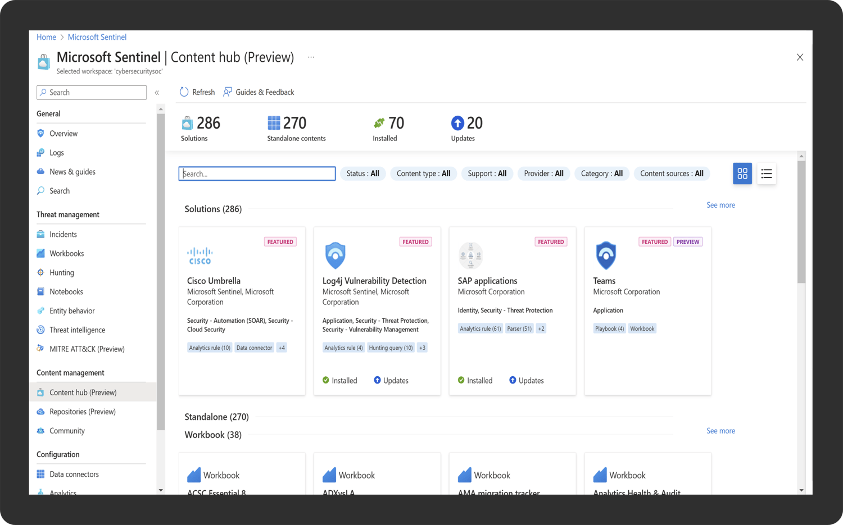Open the Incidents page from the sidebar
The image size is (843, 525).
click(x=62, y=234)
